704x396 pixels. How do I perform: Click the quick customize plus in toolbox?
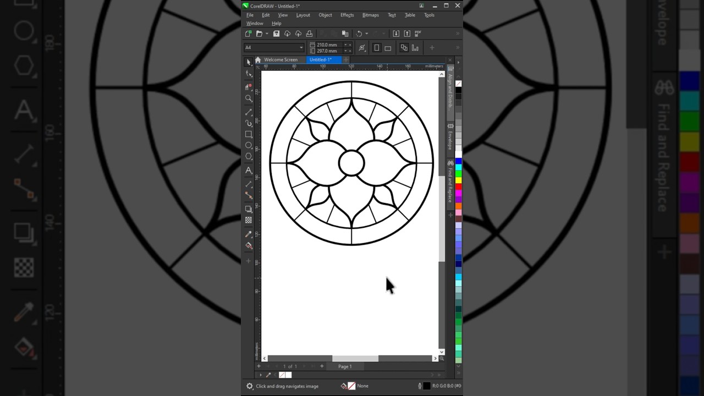(249, 261)
